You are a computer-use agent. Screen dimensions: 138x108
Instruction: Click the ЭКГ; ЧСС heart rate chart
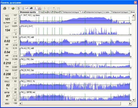point(75,19)
